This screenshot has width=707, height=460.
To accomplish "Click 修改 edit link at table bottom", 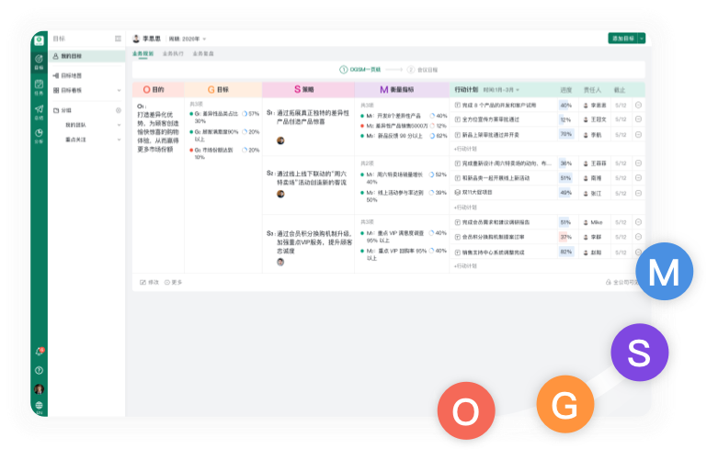I will [x=149, y=282].
